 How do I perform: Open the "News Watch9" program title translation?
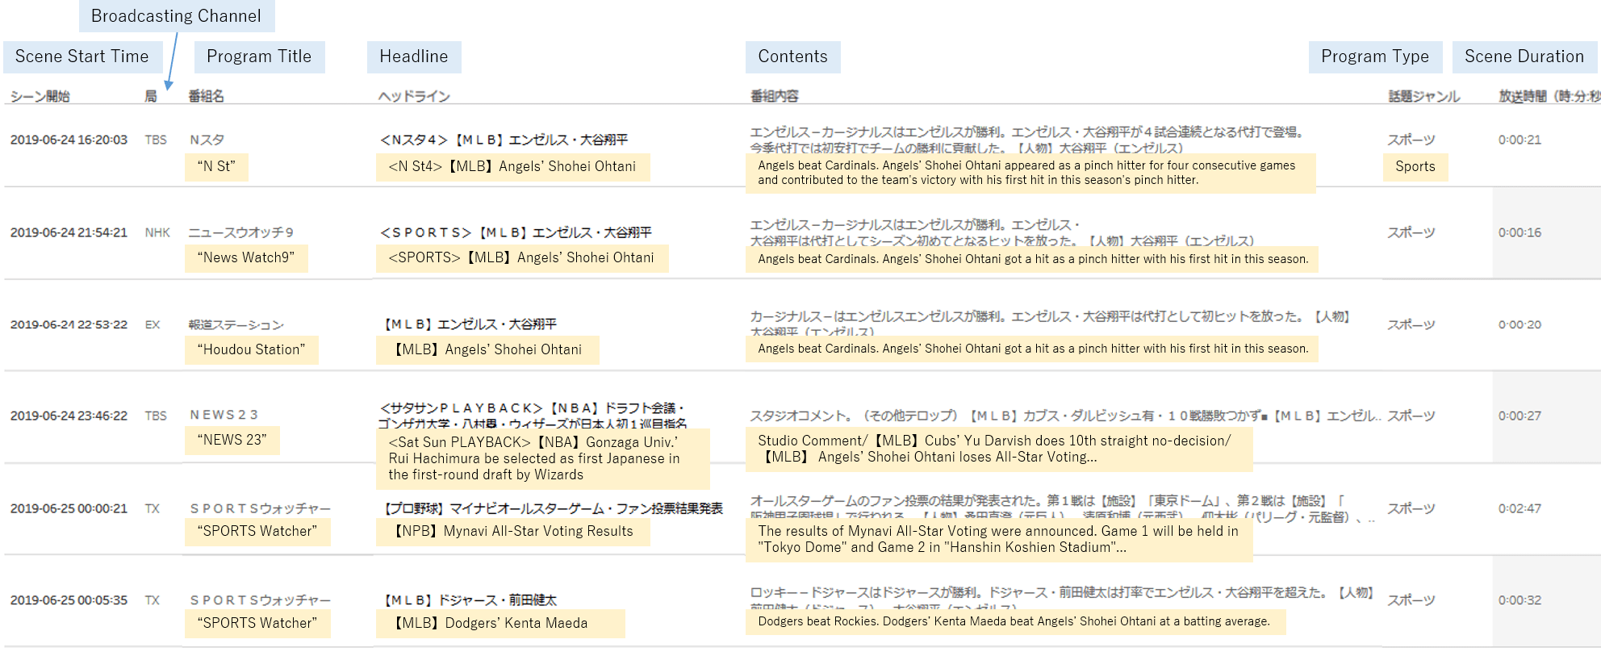245,258
